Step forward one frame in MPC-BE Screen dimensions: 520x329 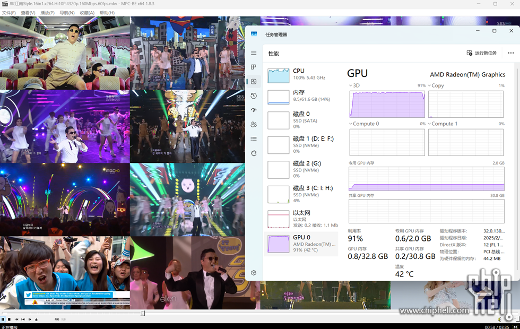(30, 319)
